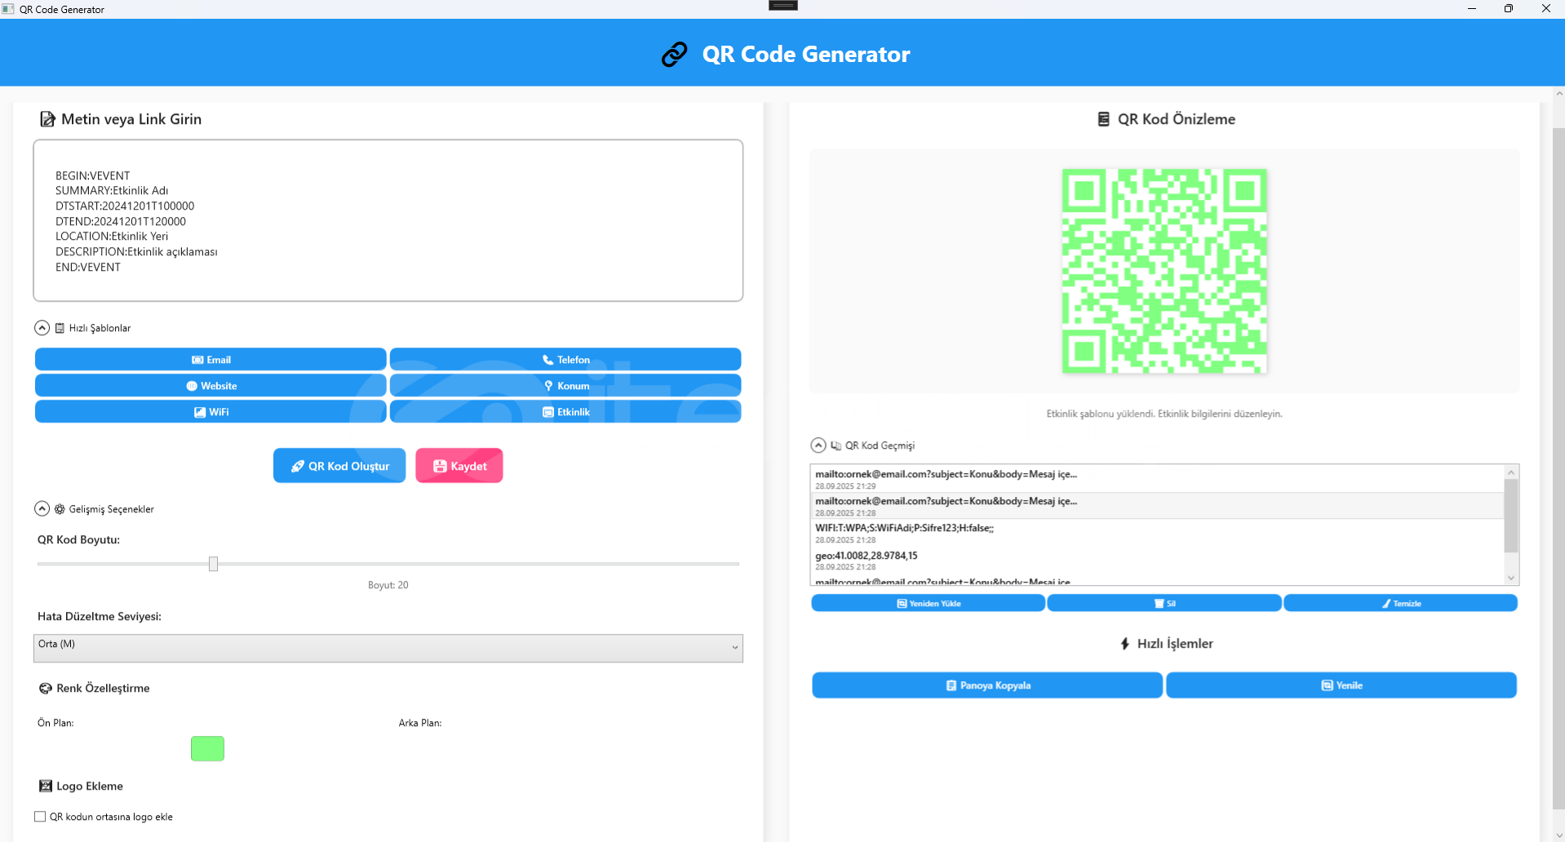The width and height of the screenshot is (1565, 842).
Task: Delete the history entry with Sil
Action: (x=1164, y=604)
